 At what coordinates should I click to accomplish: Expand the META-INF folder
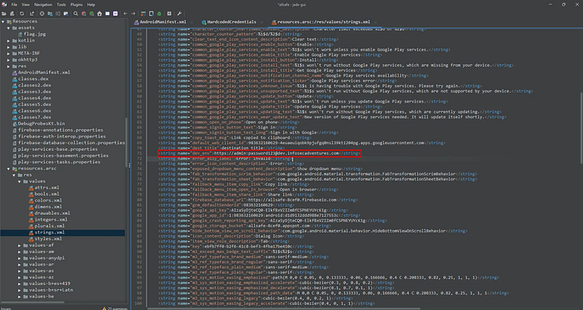[8, 53]
